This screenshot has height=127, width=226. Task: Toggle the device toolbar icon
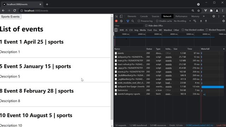click(x=121, y=16)
